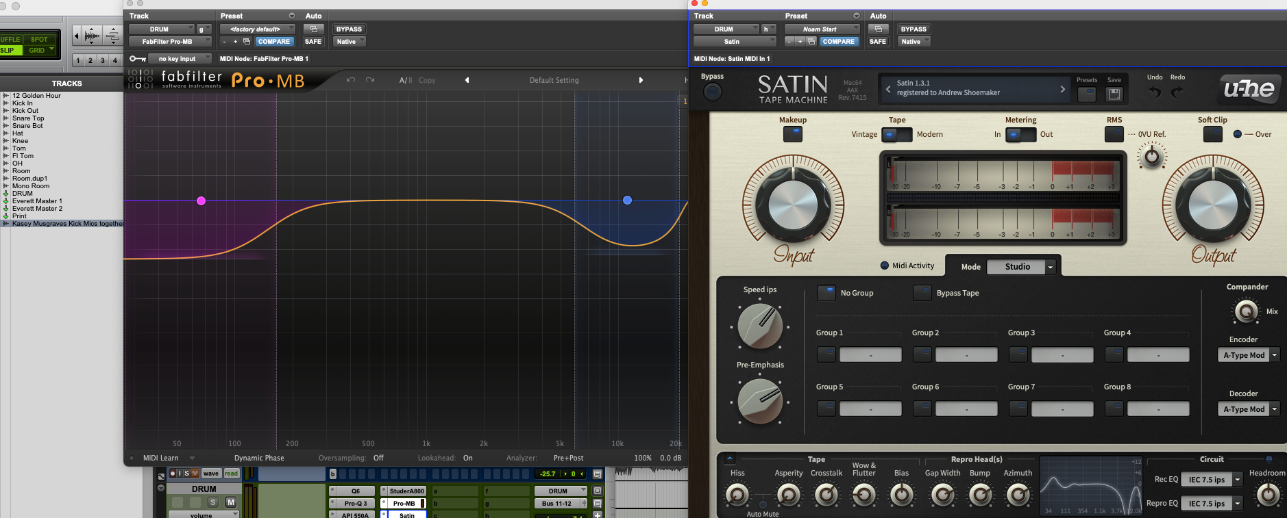Click the Satin automation enable icon under Auto
Screen dimensions: 1287x518
click(x=878, y=29)
